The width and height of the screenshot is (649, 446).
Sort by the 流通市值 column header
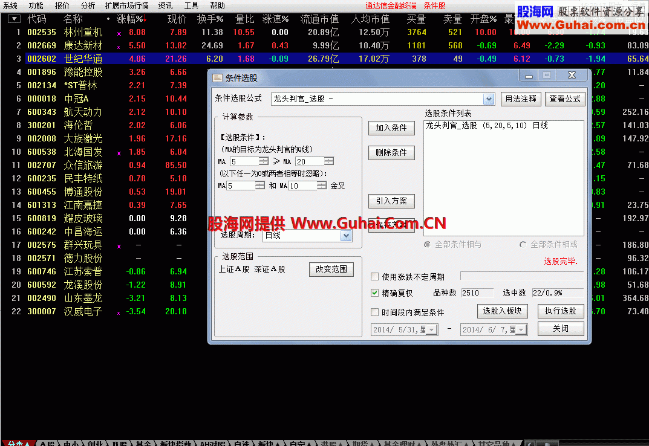click(x=319, y=19)
